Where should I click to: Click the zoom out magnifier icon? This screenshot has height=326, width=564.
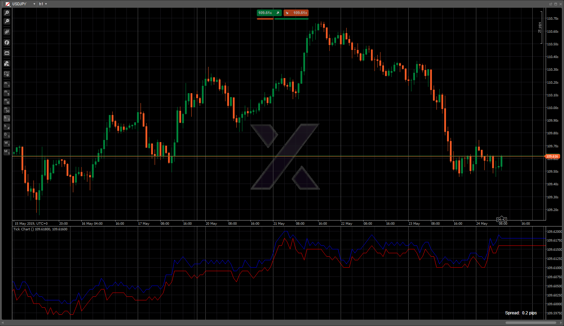tap(7, 21)
